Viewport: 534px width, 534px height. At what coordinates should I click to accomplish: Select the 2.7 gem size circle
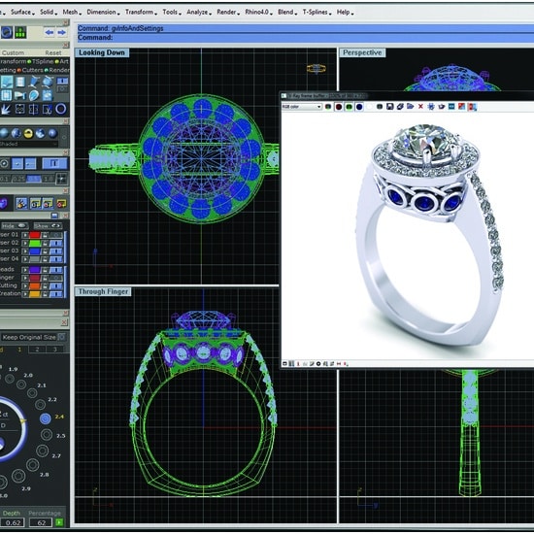coord(42,451)
